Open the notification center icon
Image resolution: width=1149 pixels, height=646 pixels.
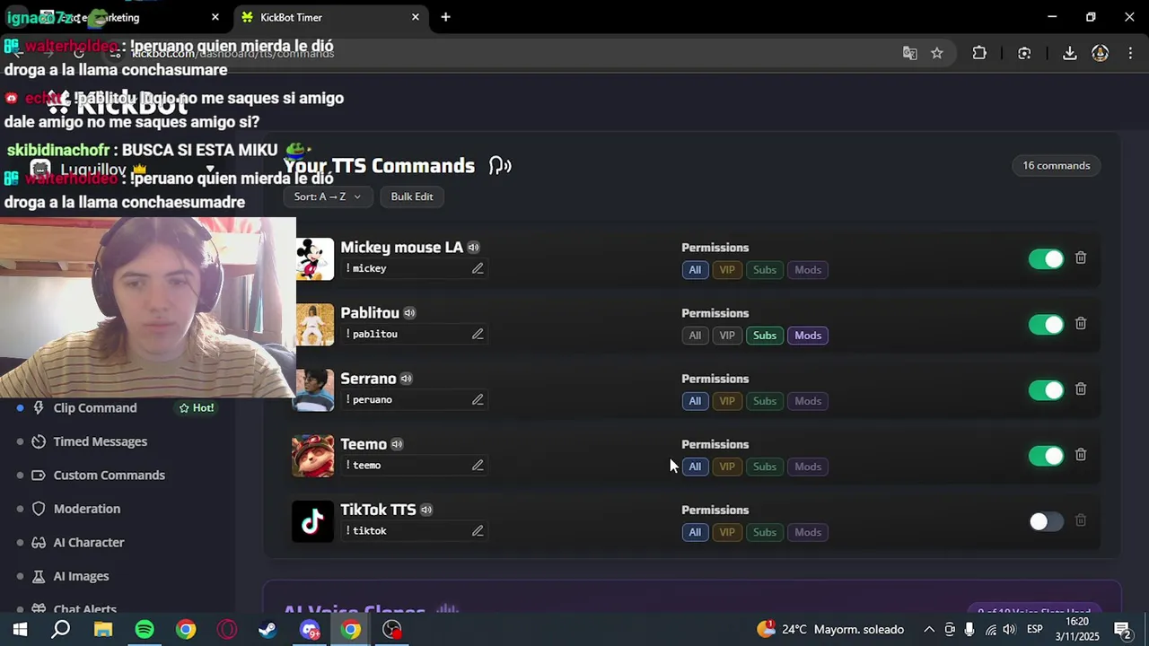point(1122,630)
